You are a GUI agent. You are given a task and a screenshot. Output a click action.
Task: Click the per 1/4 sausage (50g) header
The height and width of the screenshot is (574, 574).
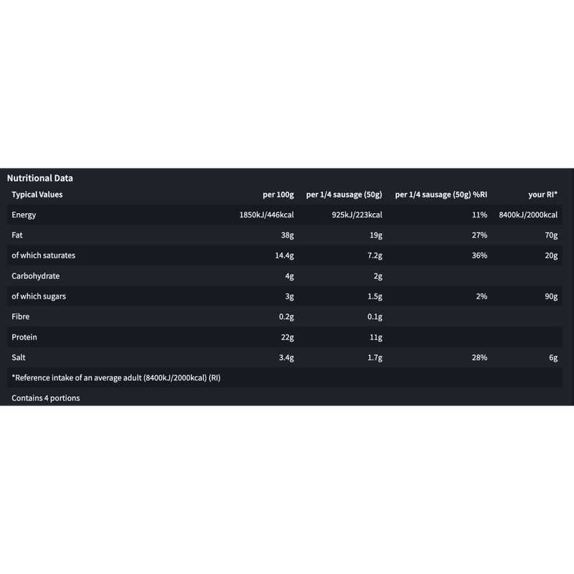click(344, 194)
